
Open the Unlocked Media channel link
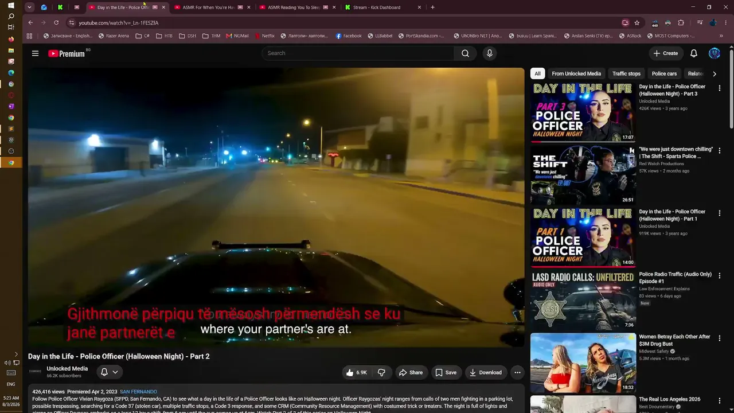pyautogui.click(x=67, y=369)
